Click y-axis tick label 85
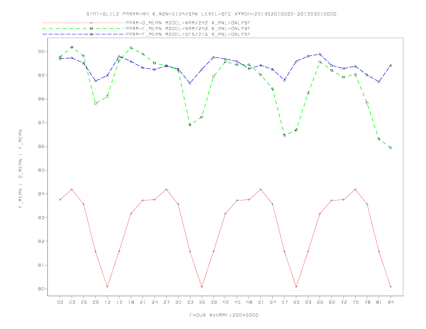The height and width of the screenshot is (329, 426). pos(41,170)
